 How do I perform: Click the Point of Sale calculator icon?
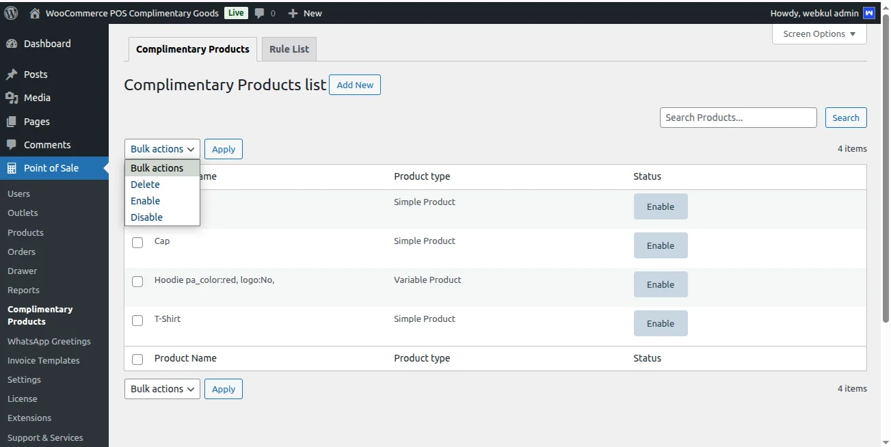tap(12, 168)
